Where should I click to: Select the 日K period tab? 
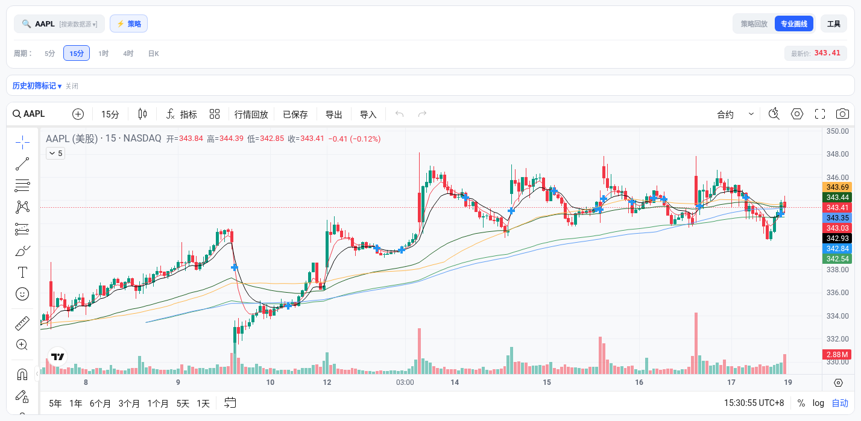pos(154,54)
